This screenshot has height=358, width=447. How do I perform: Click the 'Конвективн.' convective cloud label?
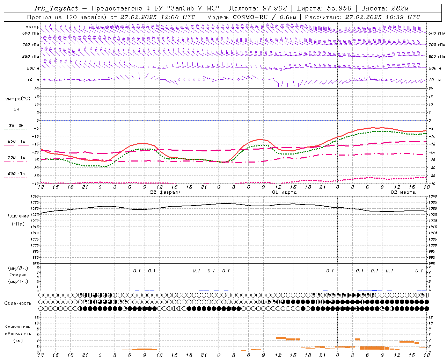tap(18, 327)
